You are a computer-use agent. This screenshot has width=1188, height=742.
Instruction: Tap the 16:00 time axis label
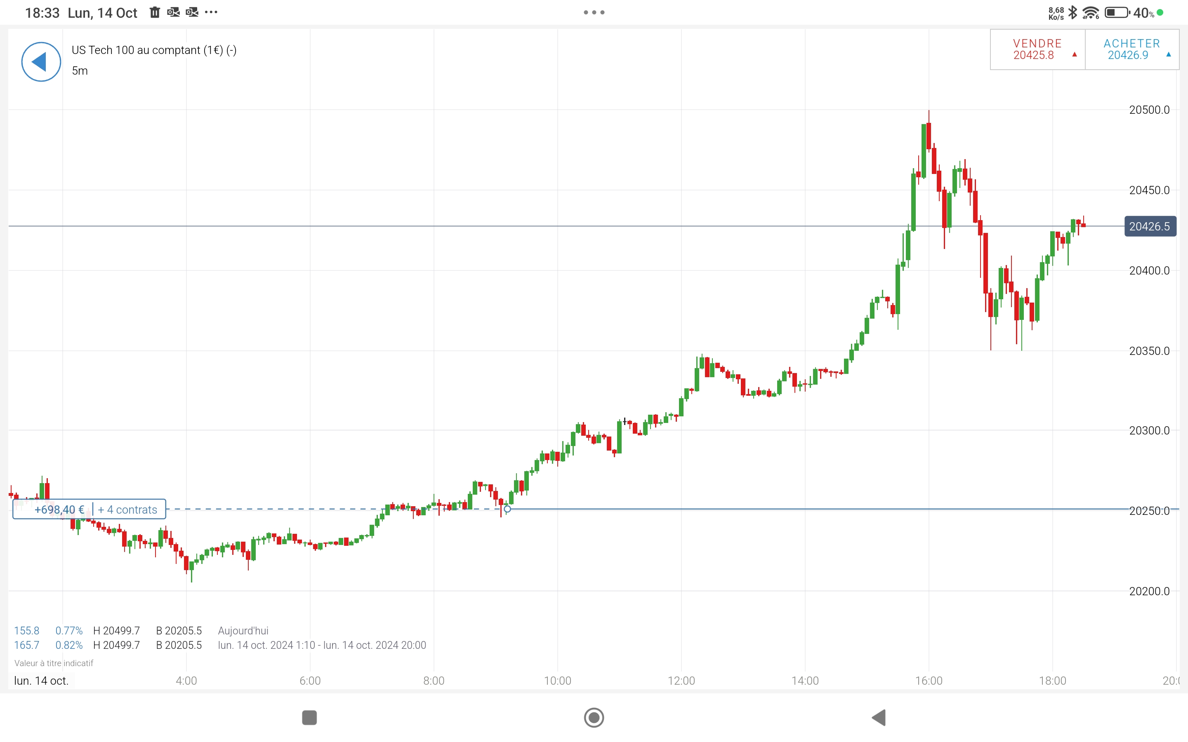(x=929, y=681)
